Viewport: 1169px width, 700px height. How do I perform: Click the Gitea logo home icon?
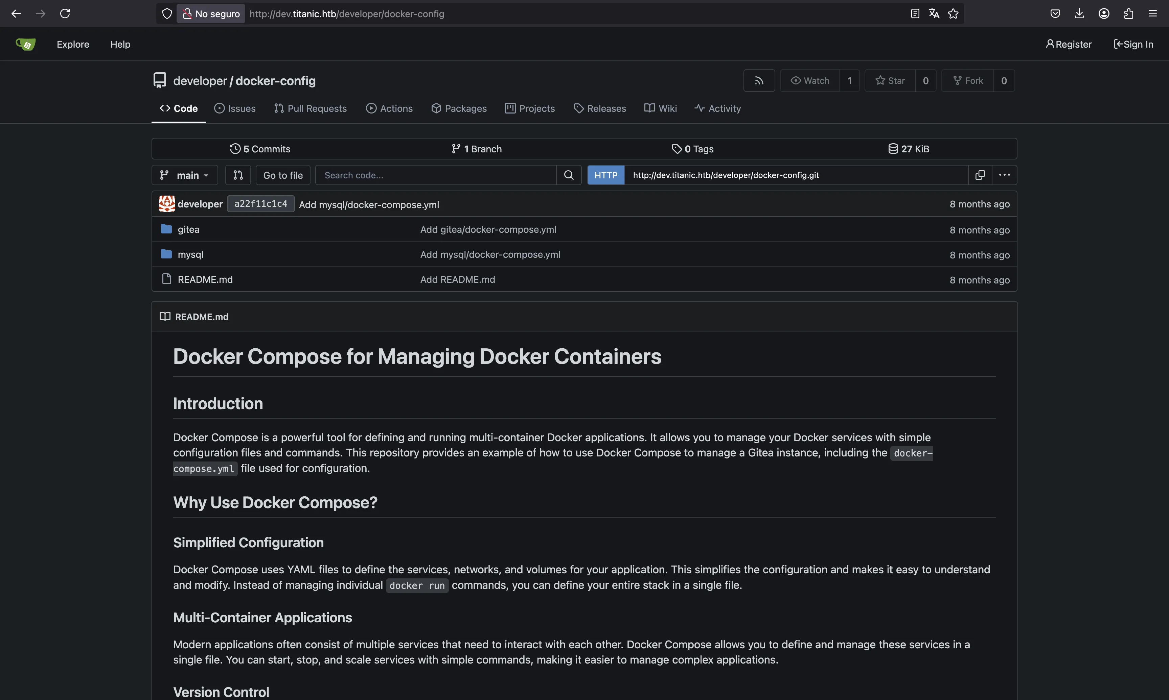[25, 44]
